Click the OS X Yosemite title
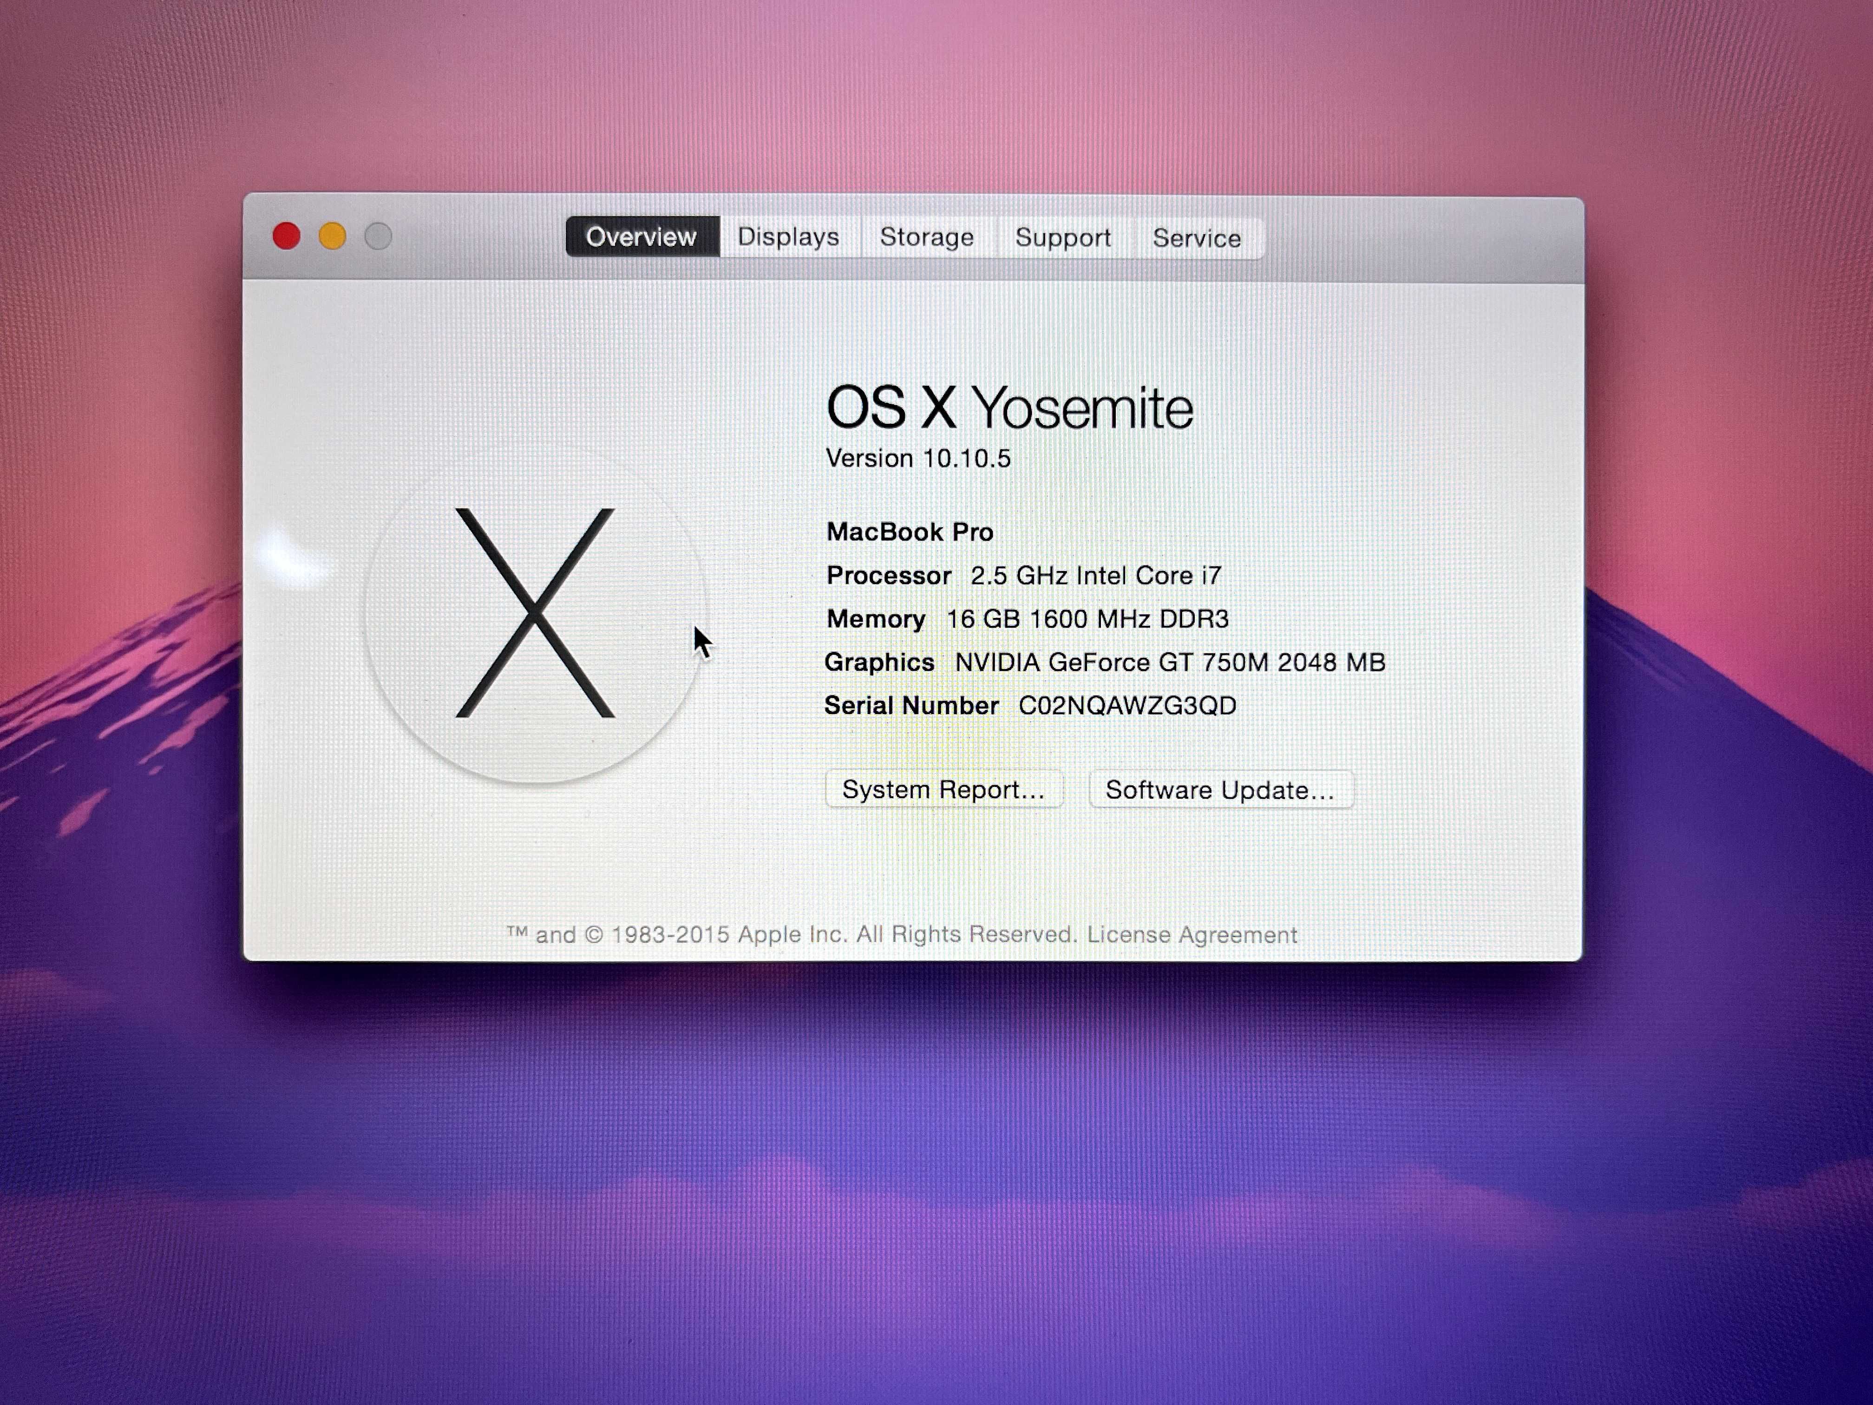Image resolution: width=1873 pixels, height=1405 pixels. pyautogui.click(x=1009, y=408)
